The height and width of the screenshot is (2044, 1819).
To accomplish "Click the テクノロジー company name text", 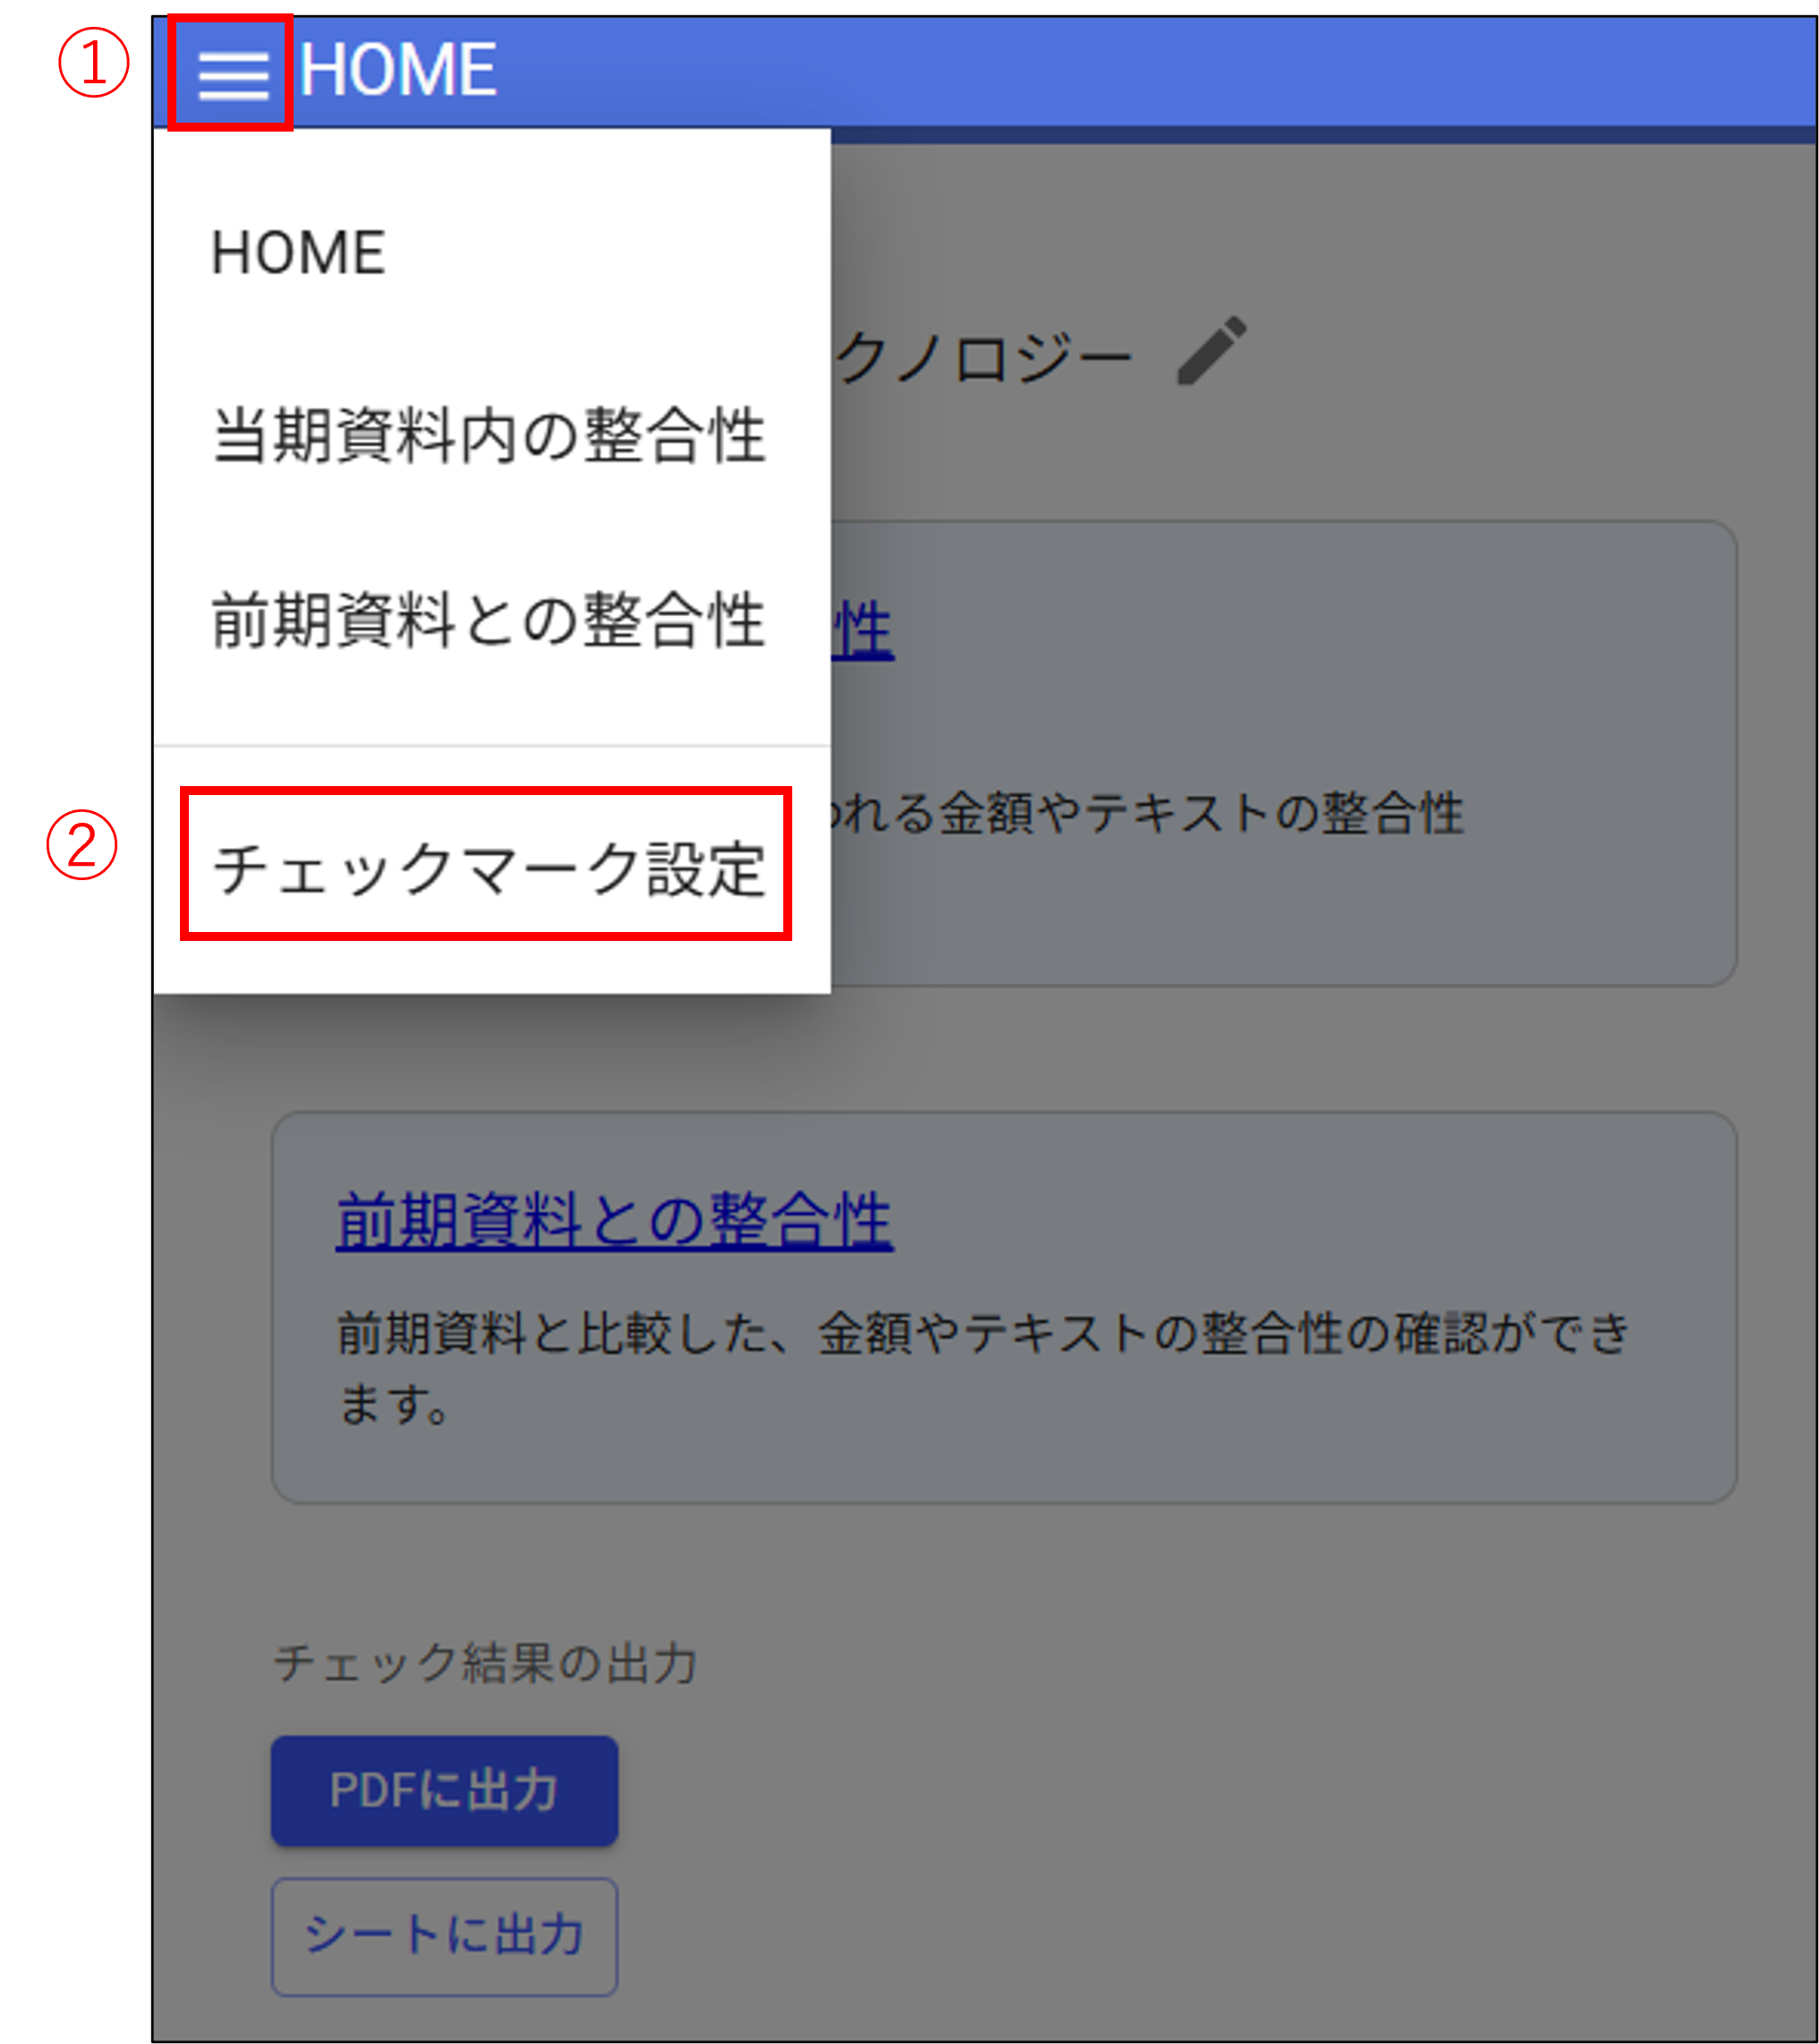I will [984, 357].
